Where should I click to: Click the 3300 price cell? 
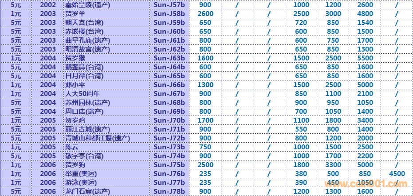click(333, 165)
